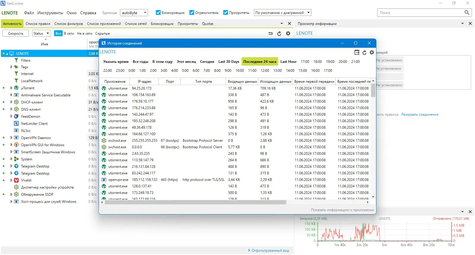Disable the Ограничитель checkbox
The width and height of the screenshot is (475, 255).
click(192, 12)
